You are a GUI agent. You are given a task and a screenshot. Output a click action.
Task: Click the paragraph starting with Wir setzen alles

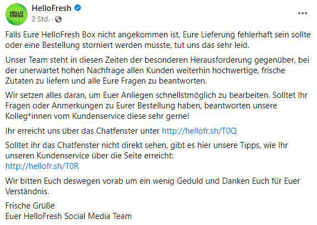156,106
